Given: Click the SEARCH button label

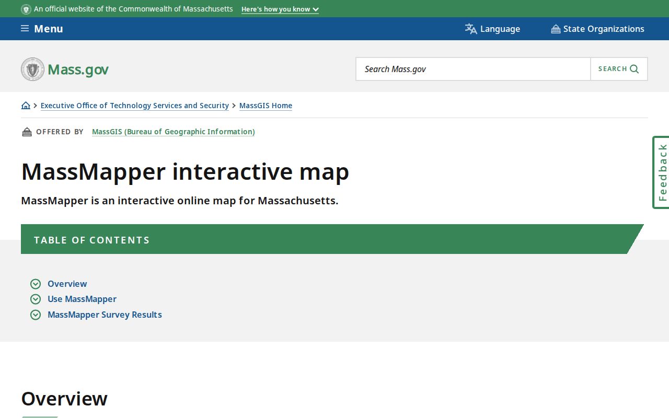Looking at the screenshot, I should coord(613,69).
